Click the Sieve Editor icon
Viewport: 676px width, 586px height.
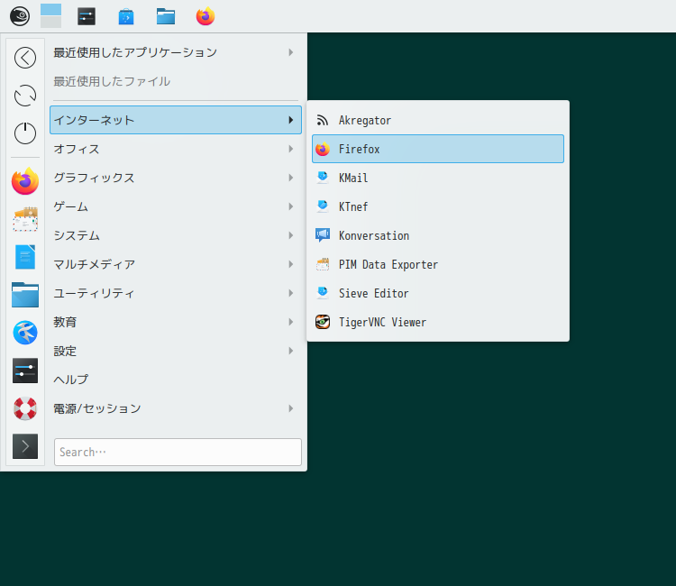(323, 293)
